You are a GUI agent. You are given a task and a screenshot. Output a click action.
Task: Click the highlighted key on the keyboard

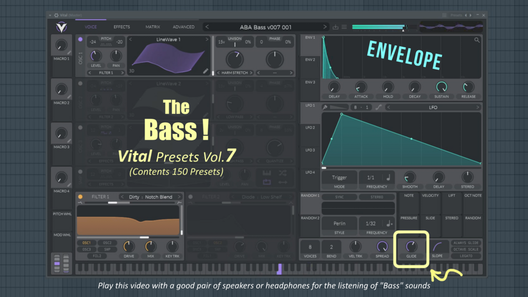tap(279, 269)
